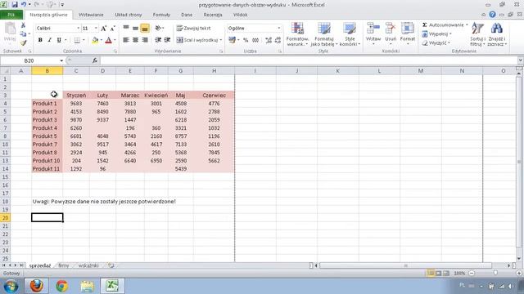Open Formatuj jako tabelę menu

(x=324, y=34)
